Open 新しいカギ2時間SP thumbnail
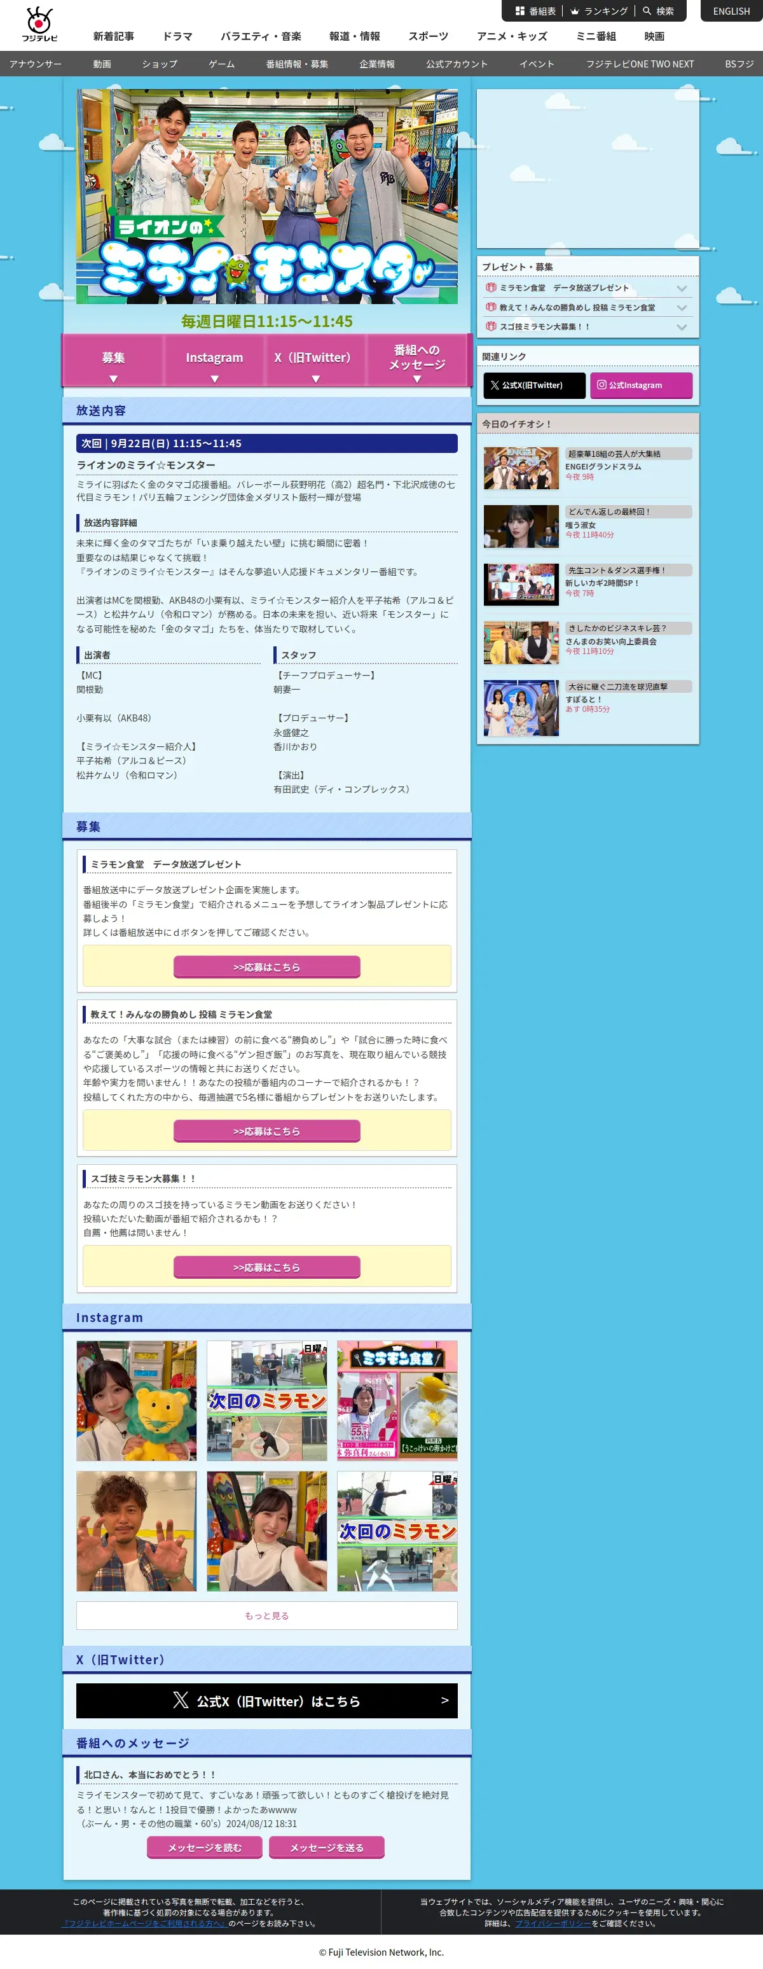This screenshot has width=763, height=1969. click(x=521, y=585)
